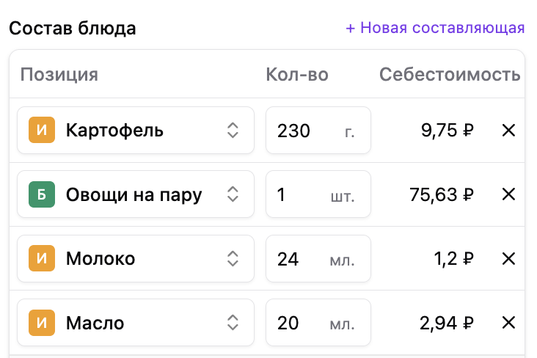
Task: Click the Себестоимость column header
Action: [x=450, y=74]
